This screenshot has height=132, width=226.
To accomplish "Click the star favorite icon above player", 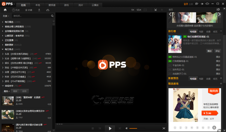I will click(x=162, y=10).
